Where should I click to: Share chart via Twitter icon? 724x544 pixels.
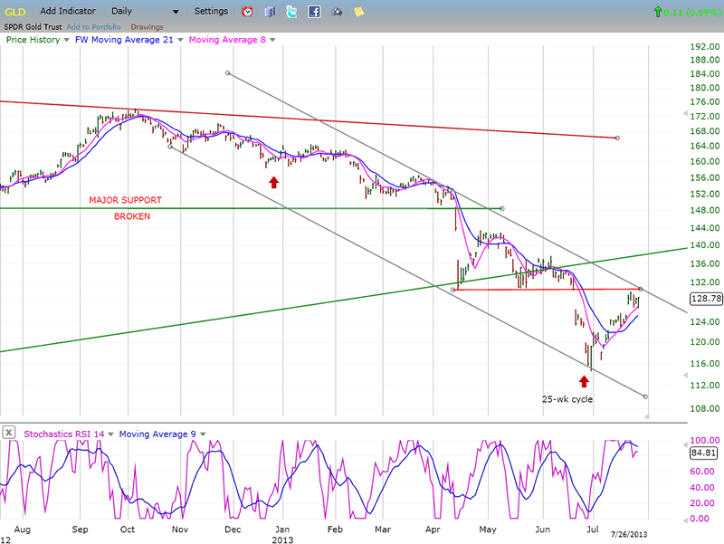[291, 12]
